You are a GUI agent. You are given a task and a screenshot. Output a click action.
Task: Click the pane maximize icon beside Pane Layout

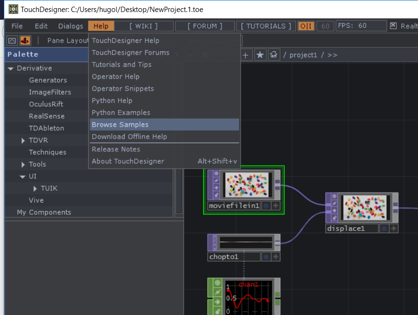pyautogui.click(x=12, y=41)
